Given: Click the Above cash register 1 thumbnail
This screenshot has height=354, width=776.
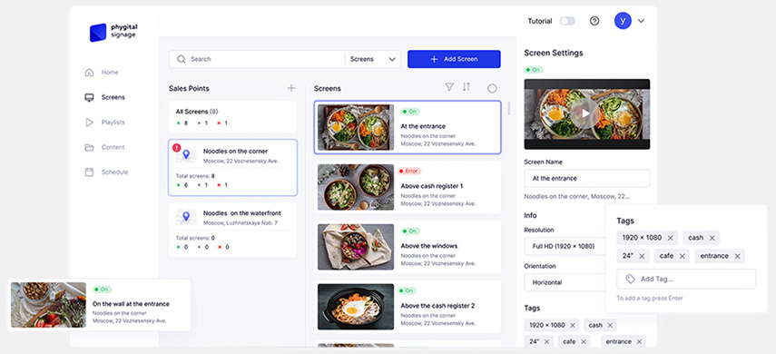Looking at the screenshot, I should (356, 187).
